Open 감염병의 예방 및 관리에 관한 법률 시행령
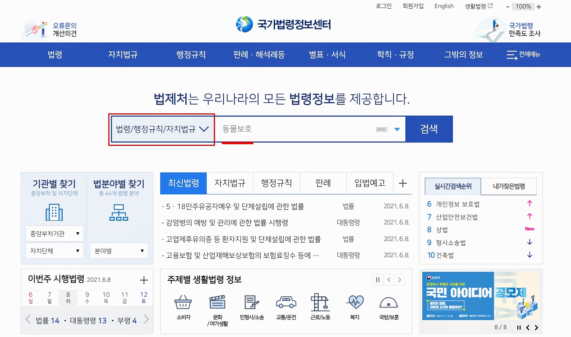This screenshot has width=571, height=337. click(x=227, y=223)
